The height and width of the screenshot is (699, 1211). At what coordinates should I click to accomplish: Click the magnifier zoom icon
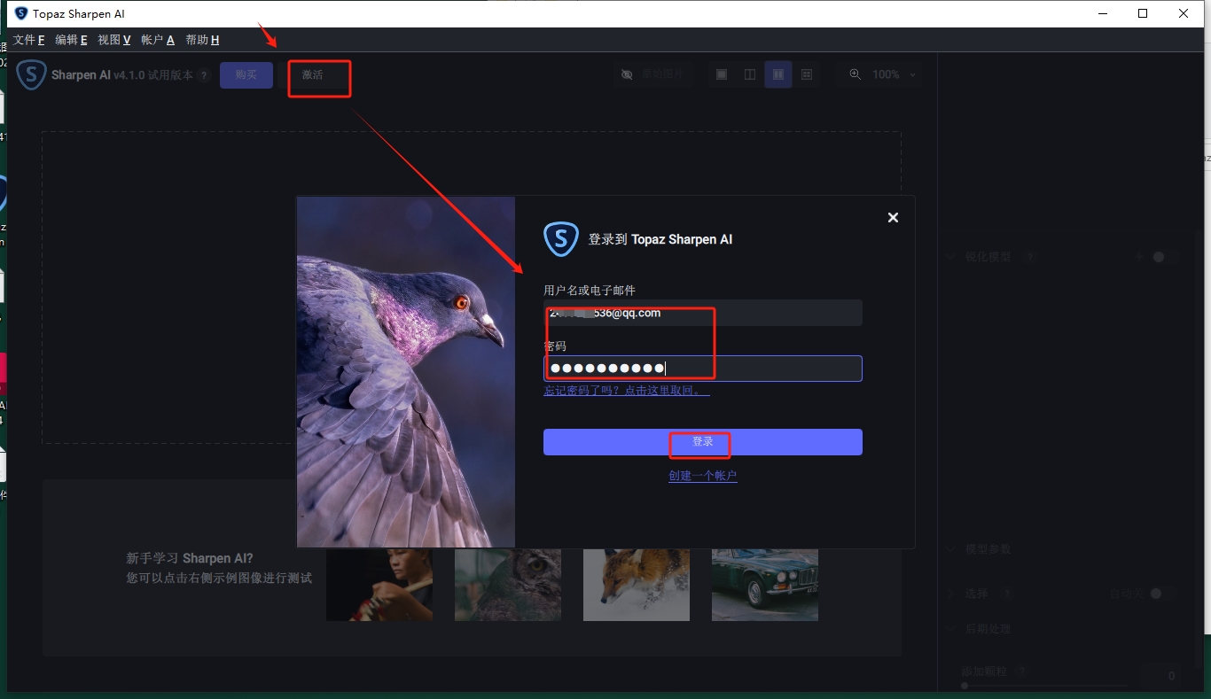coord(856,74)
